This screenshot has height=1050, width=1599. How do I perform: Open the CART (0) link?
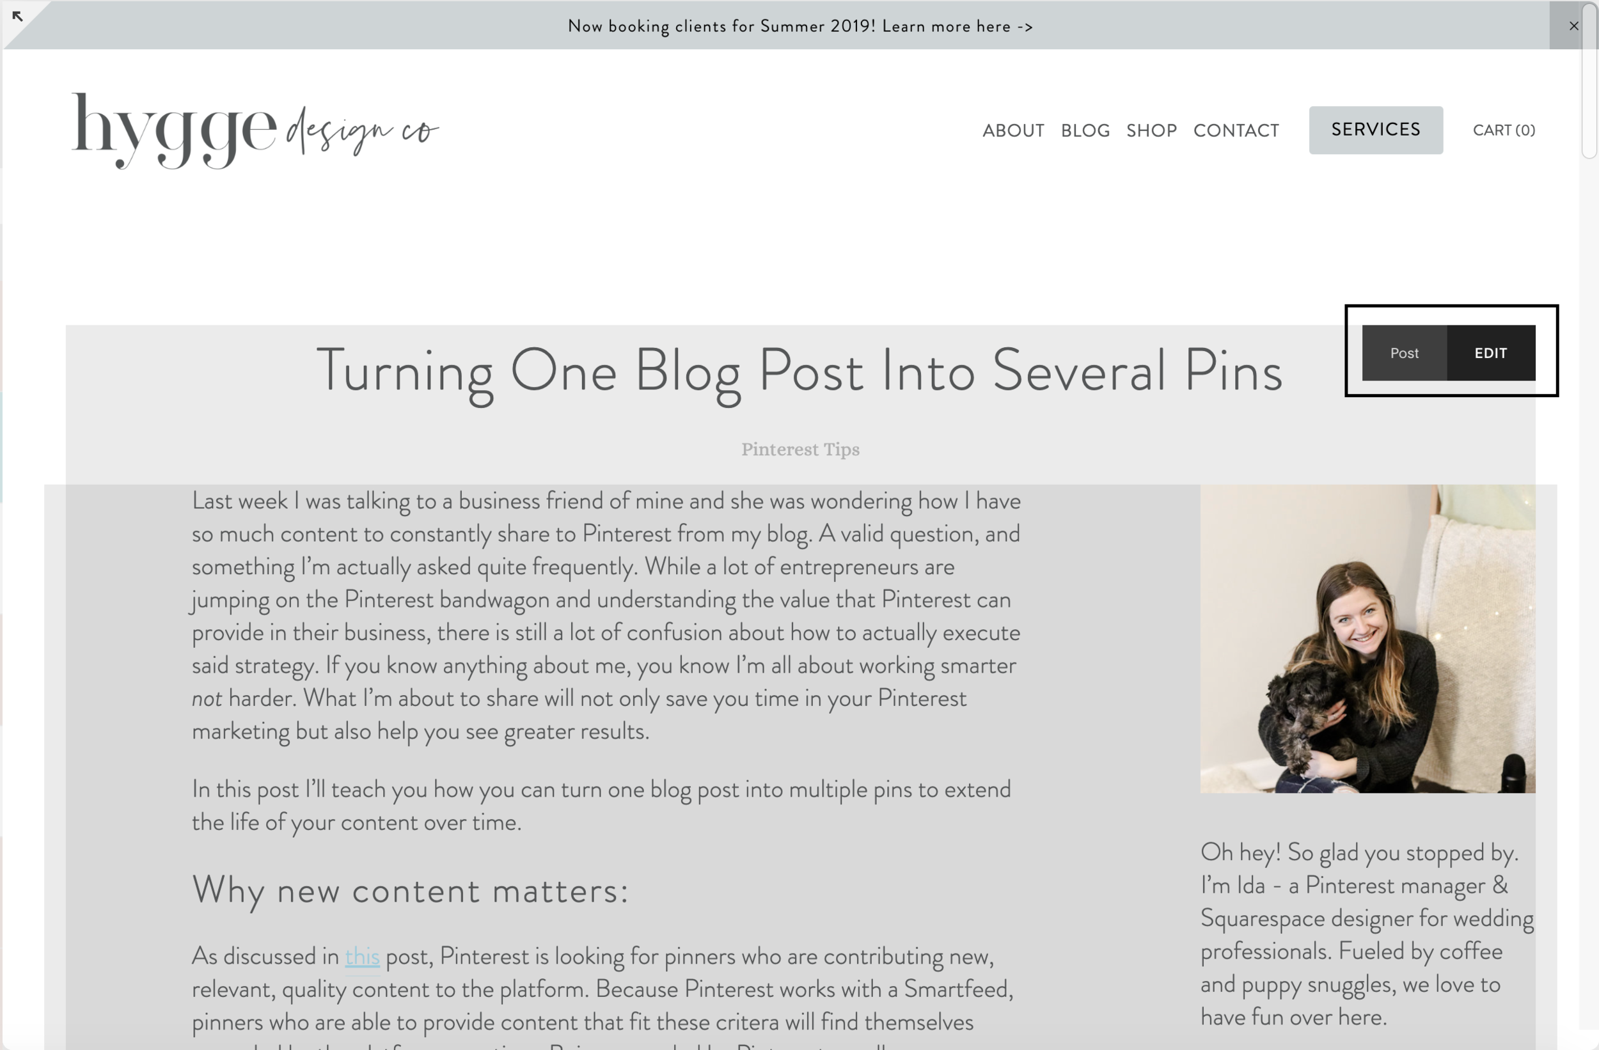[x=1504, y=130]
